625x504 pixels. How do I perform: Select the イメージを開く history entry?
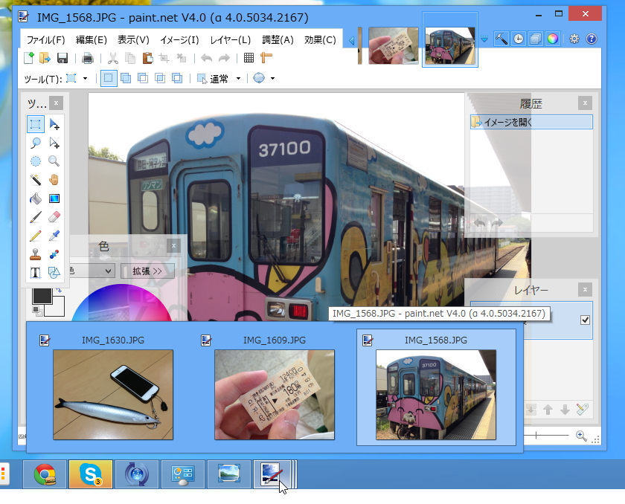[x=531, y=122]
